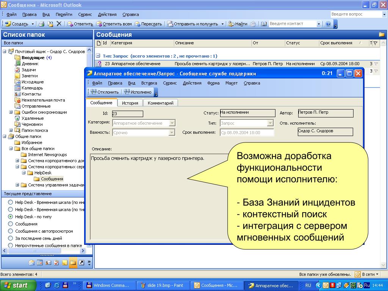
Task: Click the folder icon in the Сообщения header
Action: (382, 34)
